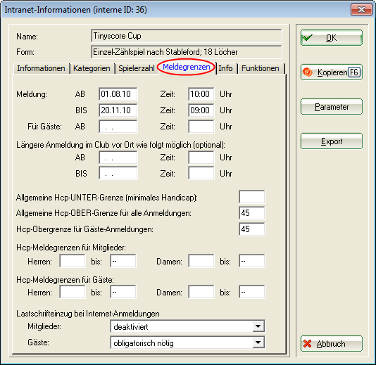The height and width of the screenshot is (365, 376).
Task: Click the BIS date field 20.11.10
Action: [x=118, y=110]
